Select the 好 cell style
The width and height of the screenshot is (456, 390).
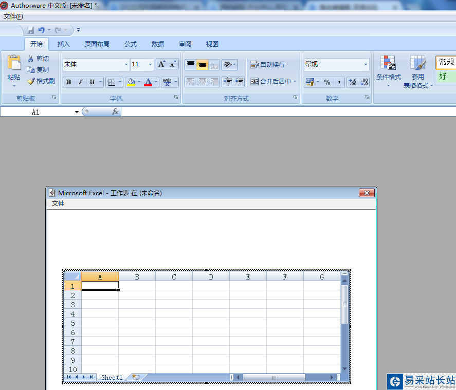click(446, 77)
